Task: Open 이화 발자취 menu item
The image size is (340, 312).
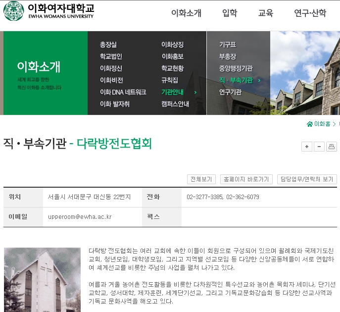Action: pyautogui.click(x=115, y=104)
